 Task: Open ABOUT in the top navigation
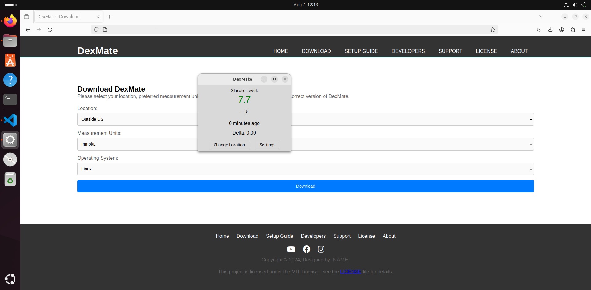pos(519,51)
